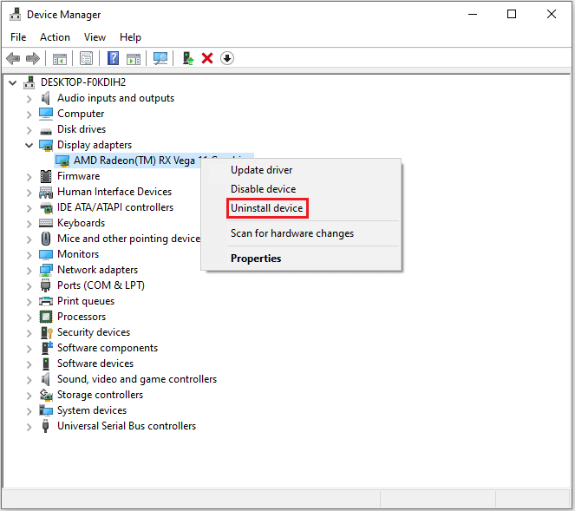Viewport: 575px width, 511px height.
Task: Collapse the DESKTOP-F0KDIH2 root node
Action: pos(13,82)
